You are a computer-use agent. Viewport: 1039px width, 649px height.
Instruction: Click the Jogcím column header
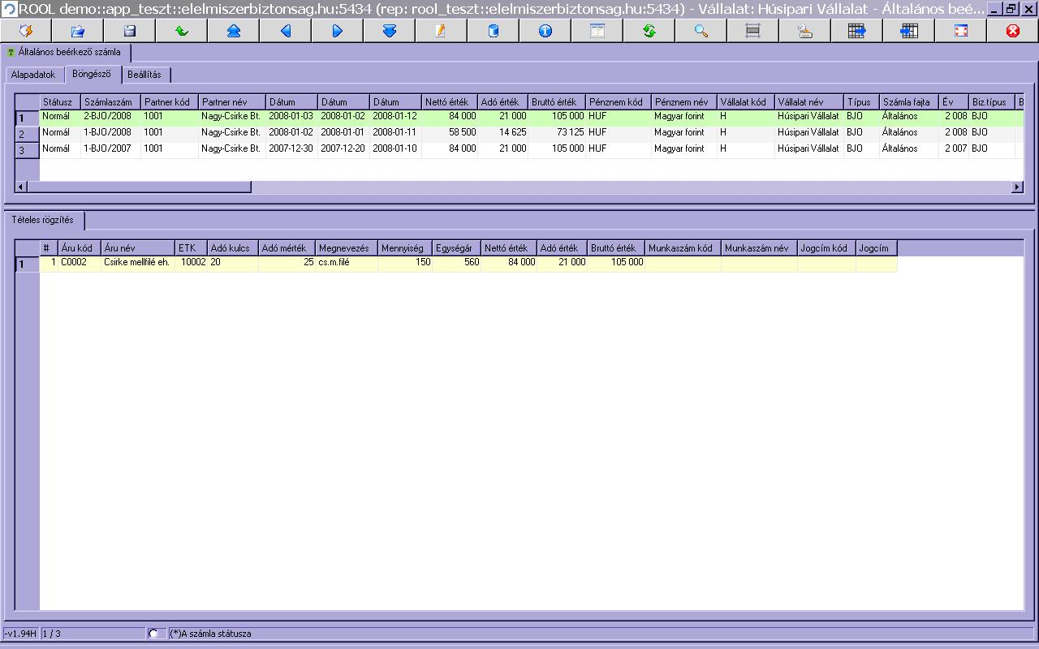tap(877, 248)
